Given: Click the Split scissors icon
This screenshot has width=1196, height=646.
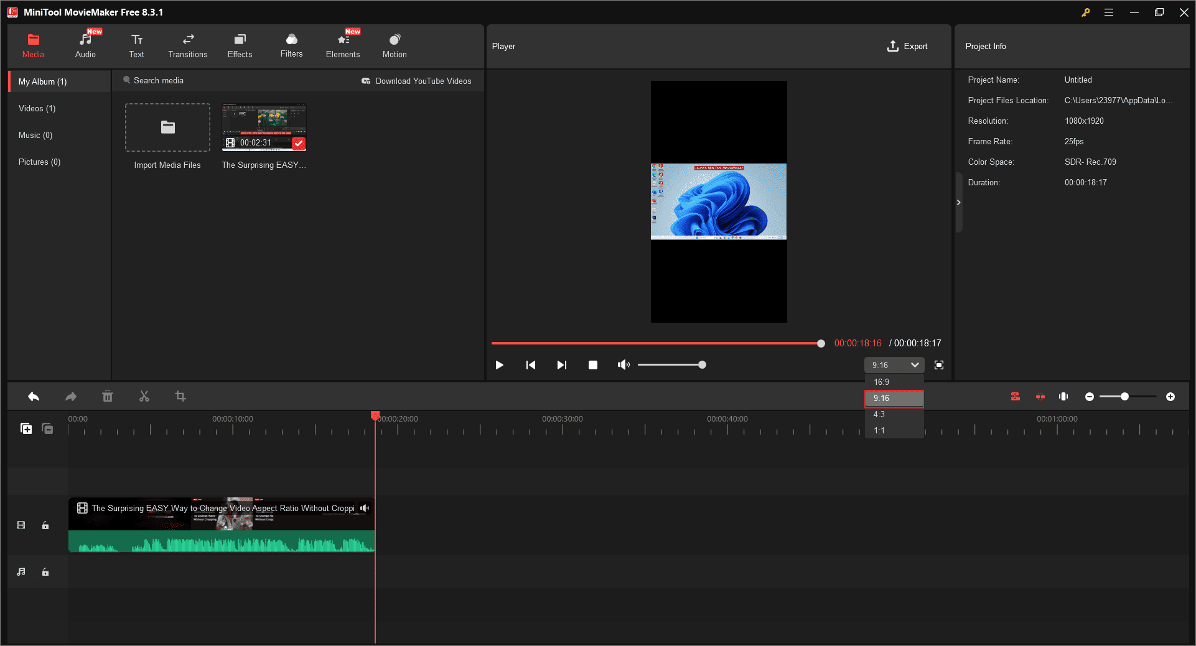Looking at the screenshot, I should pos(144,397).
